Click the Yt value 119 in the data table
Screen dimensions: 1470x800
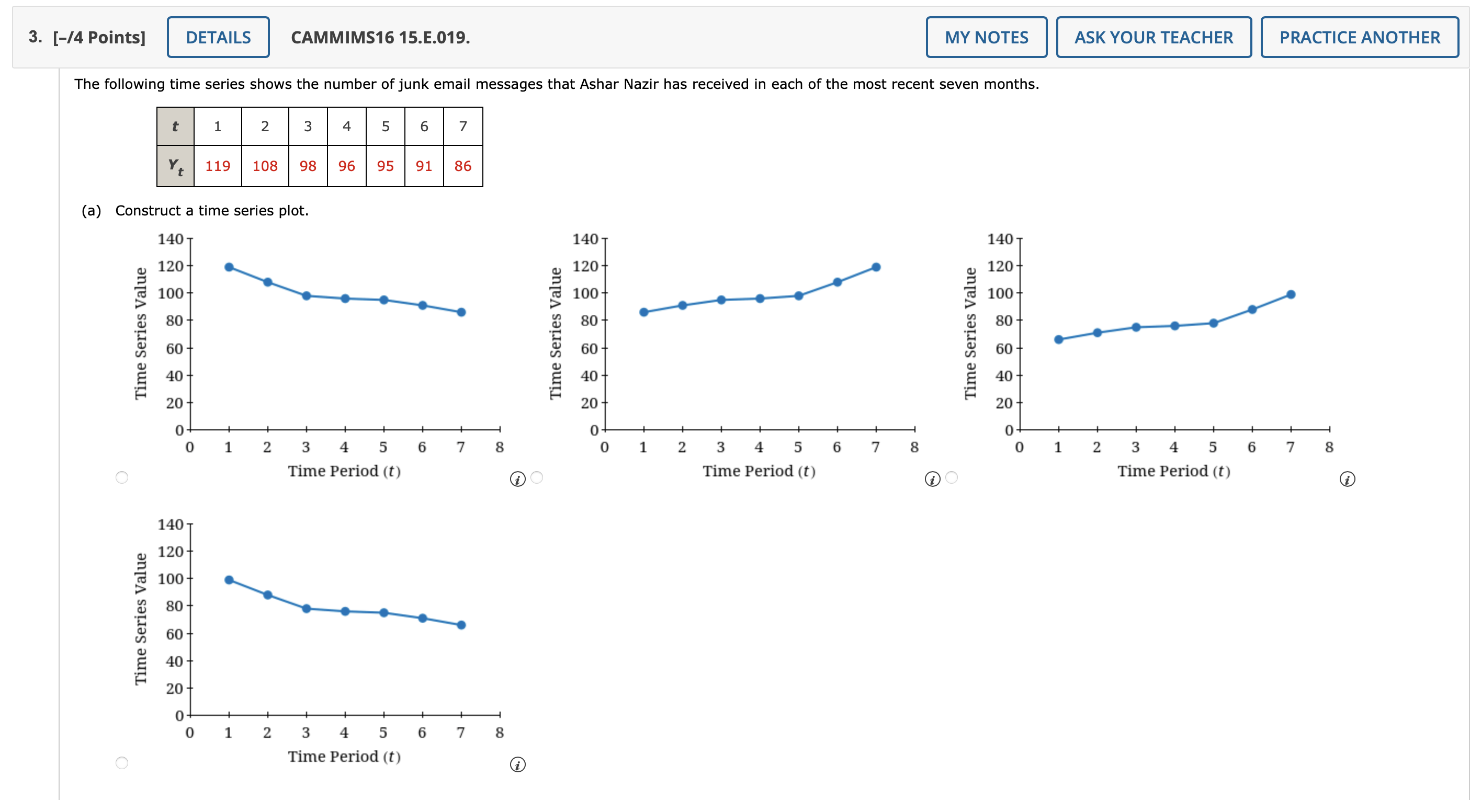[x=218, y=166]
